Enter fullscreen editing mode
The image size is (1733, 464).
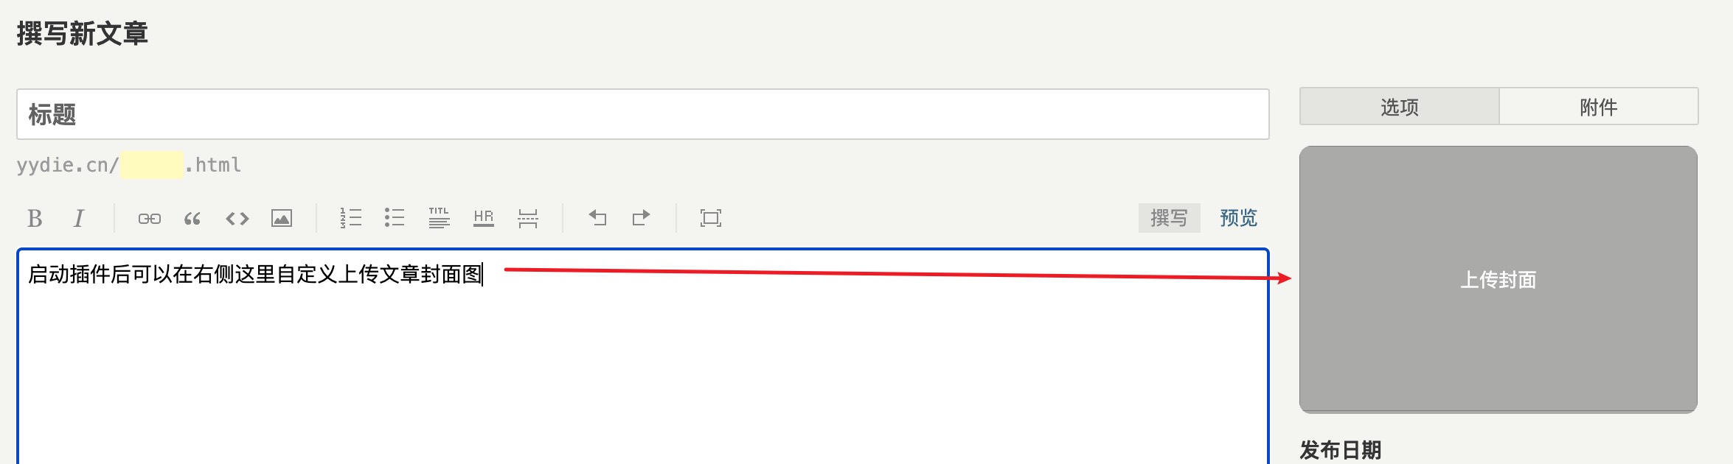(711, 218)
